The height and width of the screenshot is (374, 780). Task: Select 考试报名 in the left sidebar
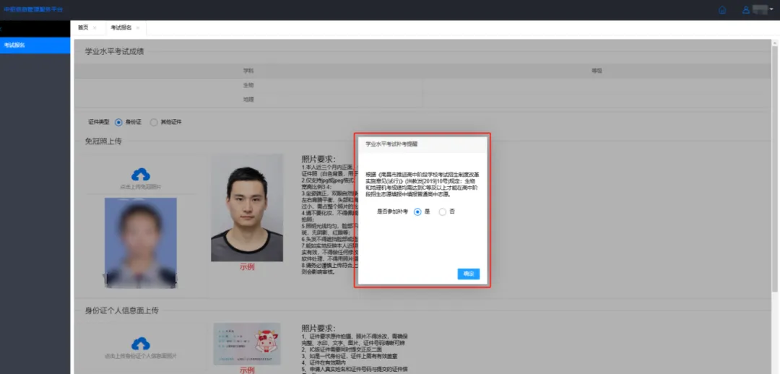pos(35,45)
